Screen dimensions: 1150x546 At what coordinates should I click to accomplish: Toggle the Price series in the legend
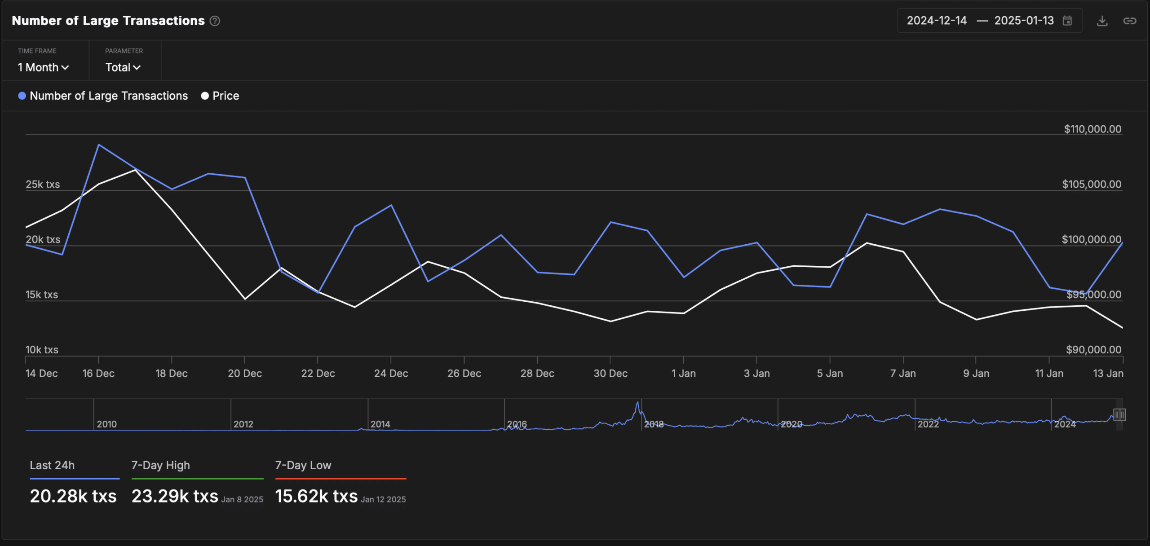point(226,96)
